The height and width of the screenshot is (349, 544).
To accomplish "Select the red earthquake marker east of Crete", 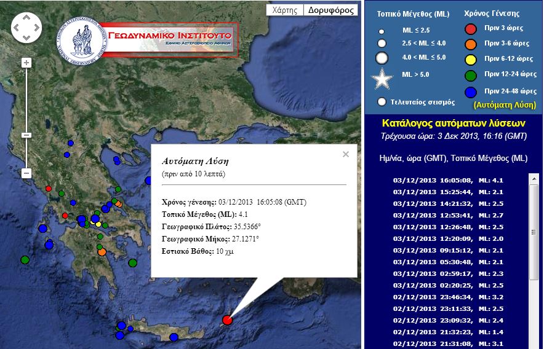I will (227, 320).
